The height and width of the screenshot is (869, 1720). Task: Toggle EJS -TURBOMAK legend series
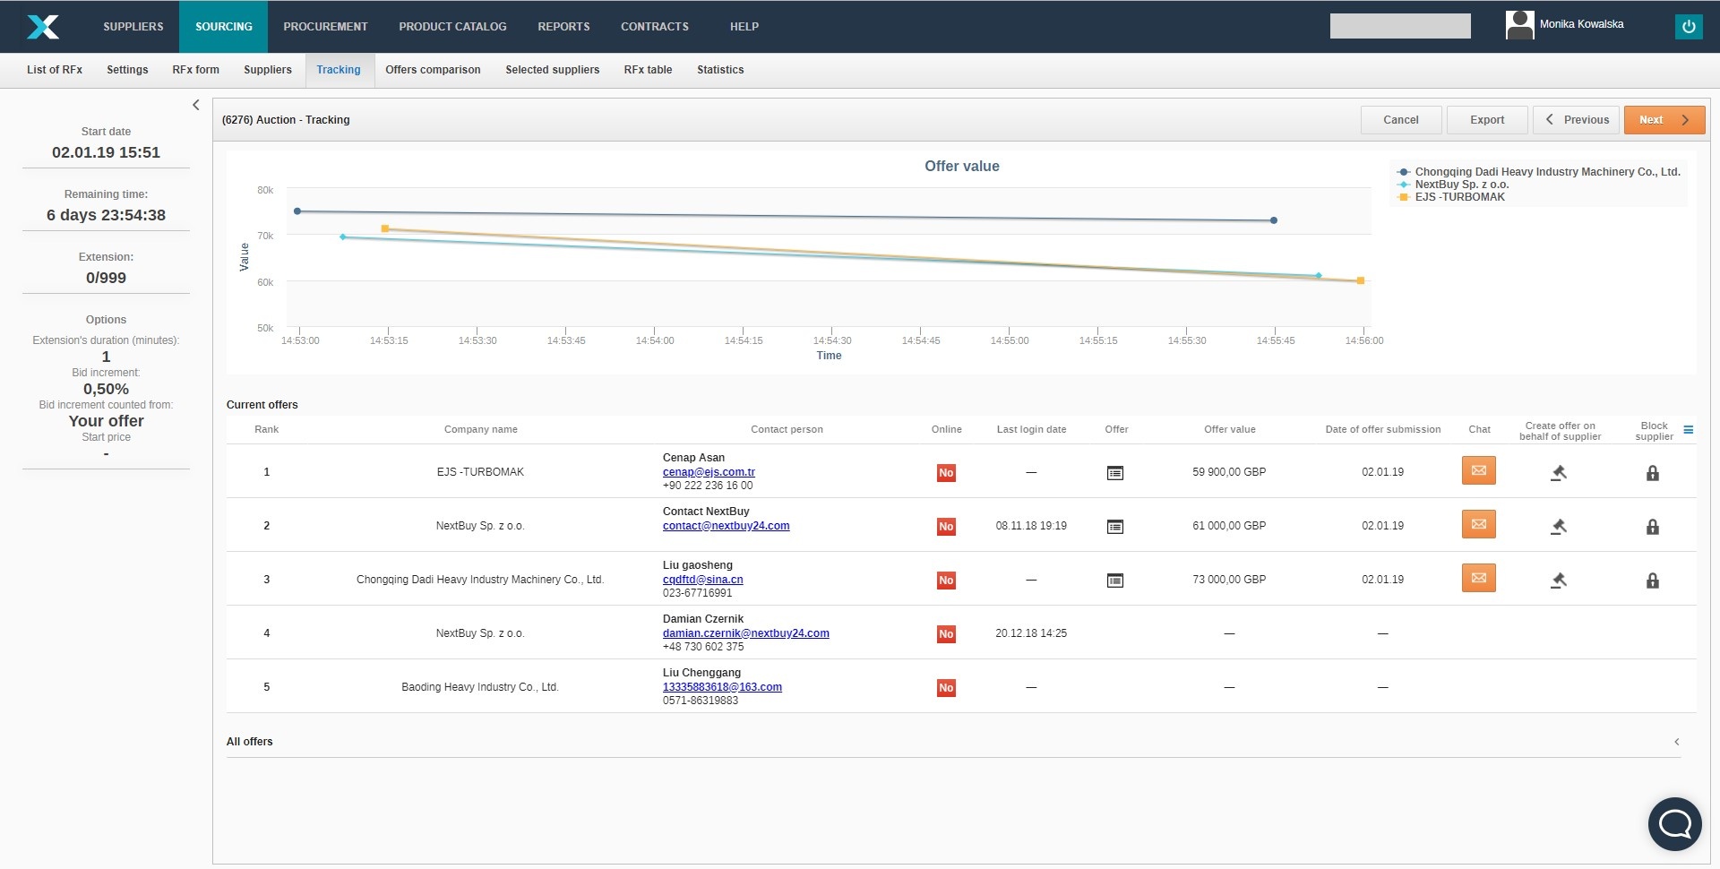click(1459, 197)
